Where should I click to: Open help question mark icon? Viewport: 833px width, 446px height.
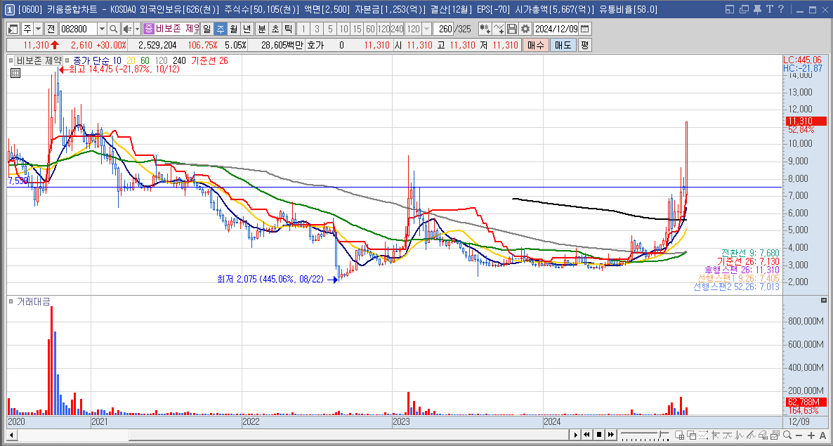pyautogui.click(x=781, y=9)
